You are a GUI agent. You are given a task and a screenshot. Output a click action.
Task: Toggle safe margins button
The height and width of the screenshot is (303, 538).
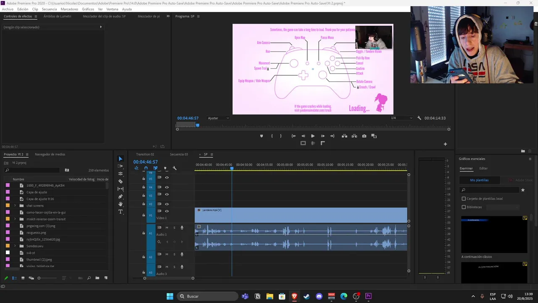pos(303,143)
